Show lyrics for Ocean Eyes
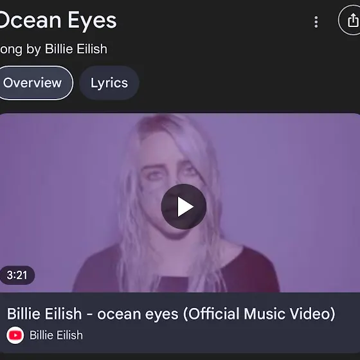 [109, 83]
